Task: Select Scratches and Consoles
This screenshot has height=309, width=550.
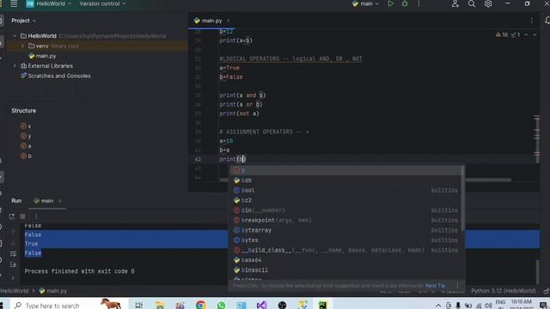Action: (x=55, y=76)
